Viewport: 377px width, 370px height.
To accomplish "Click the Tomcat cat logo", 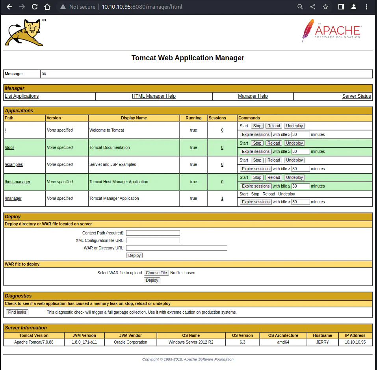I will (25, 32).
